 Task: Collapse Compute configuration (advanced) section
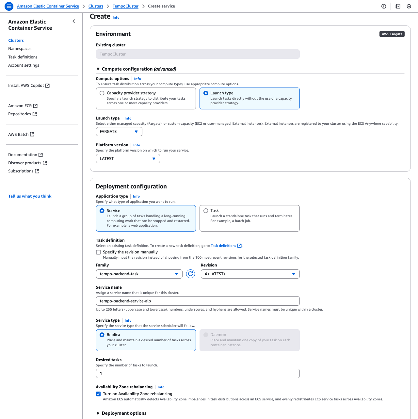pos(136,69)
